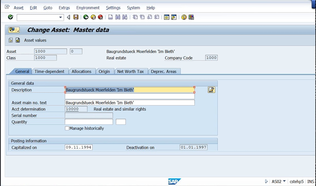Click the second document icon beside Asset values
The image size is (316, 186).
[18, 40]
